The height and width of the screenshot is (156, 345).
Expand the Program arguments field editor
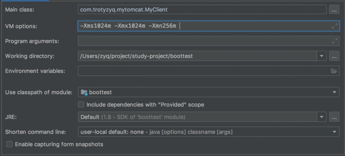click(334, 41)
